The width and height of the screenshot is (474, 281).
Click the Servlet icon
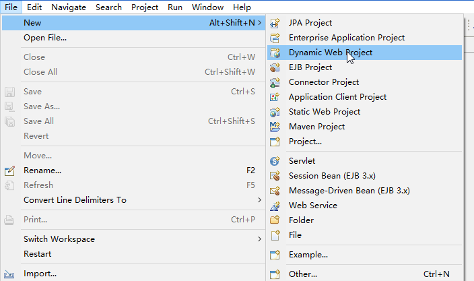click(x=275, y=161)
